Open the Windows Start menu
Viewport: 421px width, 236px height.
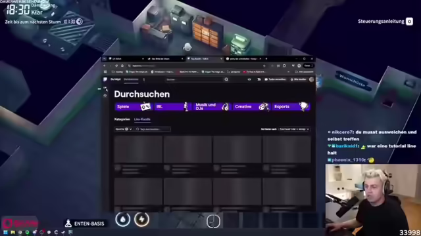pyautogui.click(x=5, y=232)
